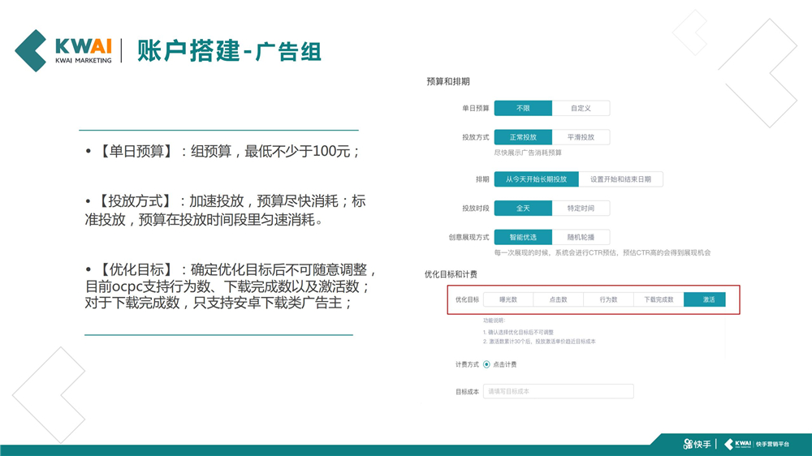Pick 下载完成数 as optimization goal
The height and width of the screenshot is (456, 812).
(x=659, y=299)
